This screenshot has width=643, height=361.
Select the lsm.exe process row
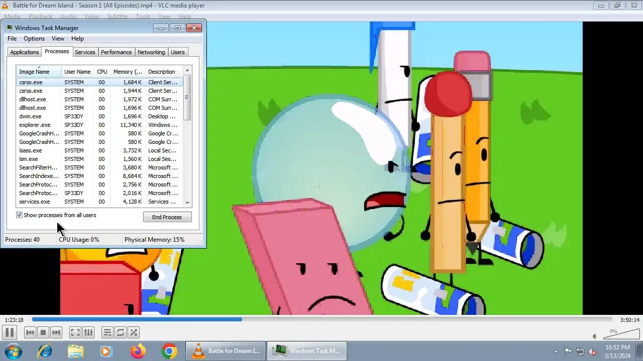(99, 159)
